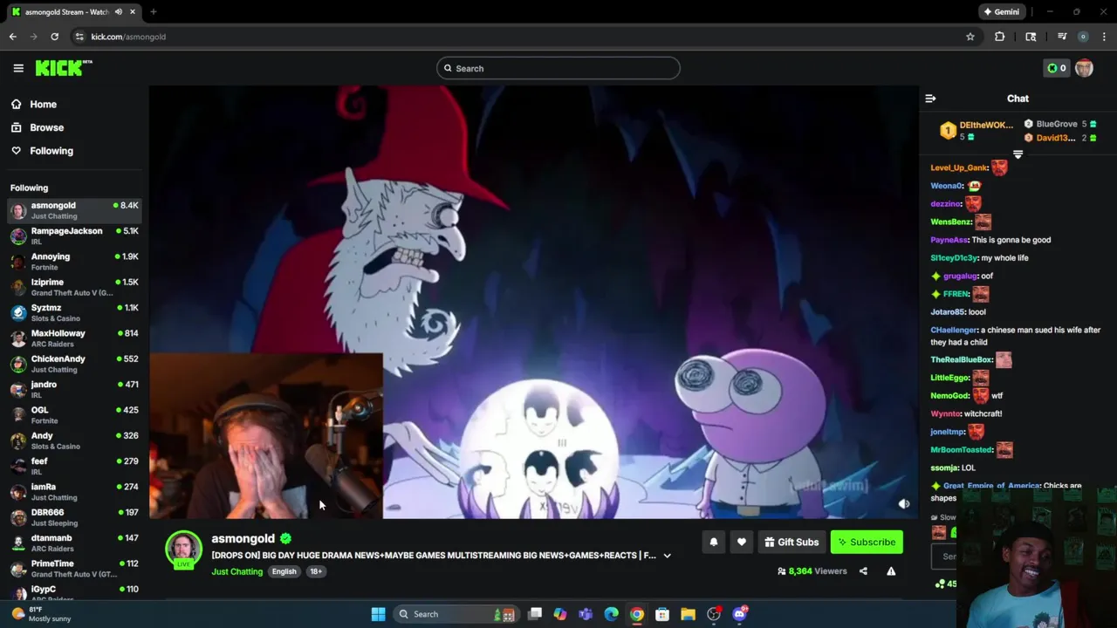Select asmongold in the Following list

point(74,210)
